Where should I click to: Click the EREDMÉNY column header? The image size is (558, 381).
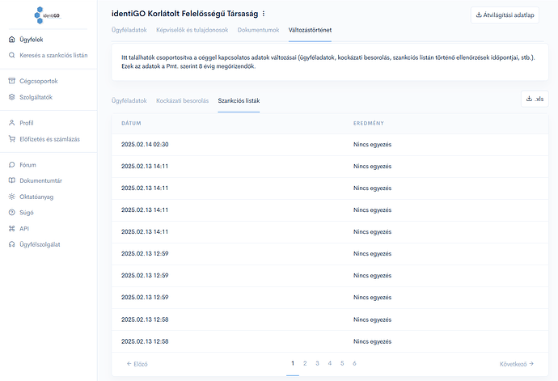368,123
